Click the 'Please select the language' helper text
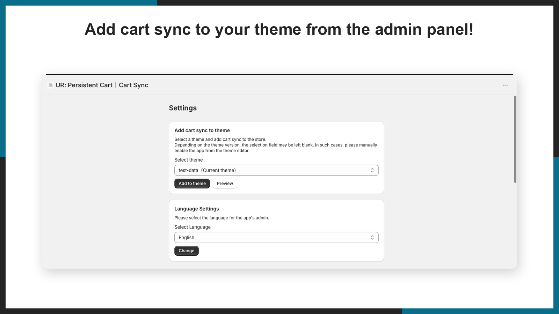This screenshot has height=314, width=559. (x=222, y=218)
